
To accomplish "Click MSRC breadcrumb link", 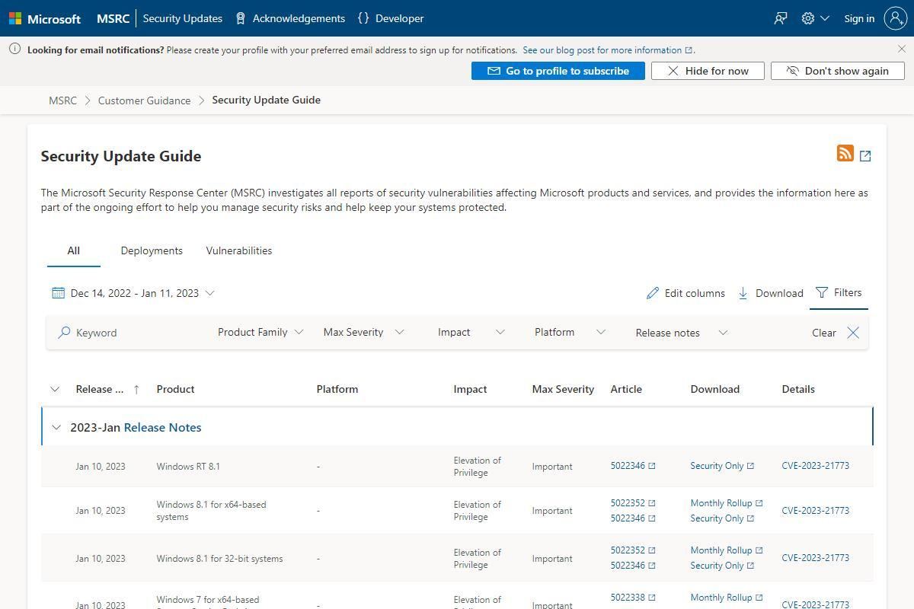I will pyautogui.click(x=62, y=100).
